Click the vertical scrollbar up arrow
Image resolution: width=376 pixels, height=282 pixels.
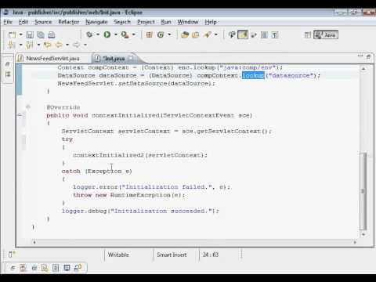363,69
